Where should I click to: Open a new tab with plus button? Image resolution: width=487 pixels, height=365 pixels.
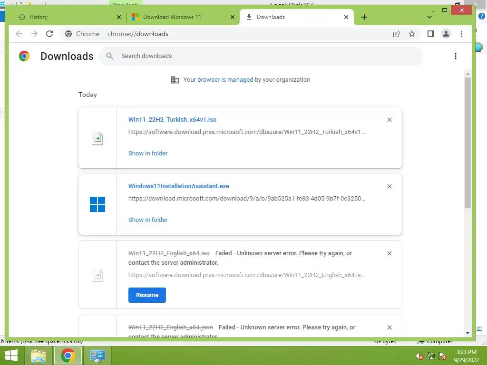tap(364, 17)
